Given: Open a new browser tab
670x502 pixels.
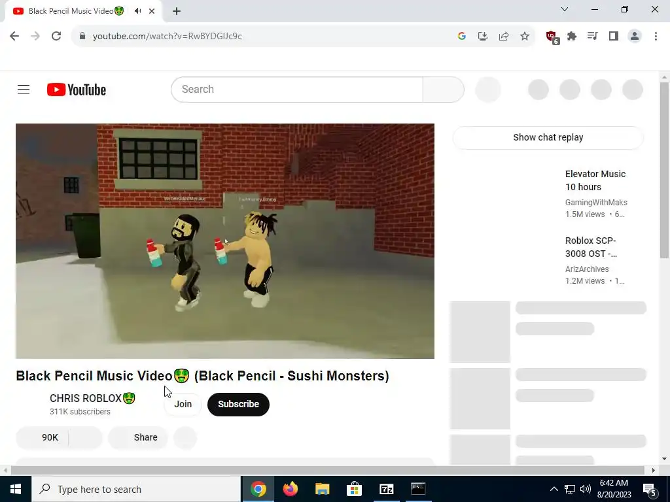Looking at the screenshot, I should pyautogui.click(x=177, y=11).
